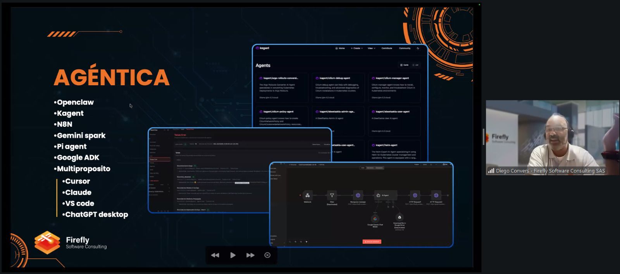Image resolution: width=620 pixels, height=274 pixels.
Task: Click the Cursor sub-bullet on the slide
Action: pyautogui.click(x=76, y=181)
